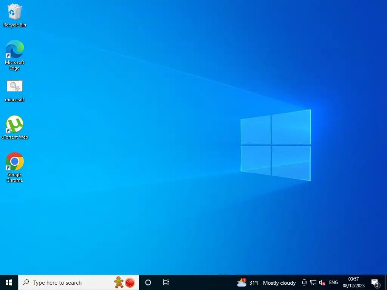Click the gingerbread man search highlight icon

pos(119,282)
